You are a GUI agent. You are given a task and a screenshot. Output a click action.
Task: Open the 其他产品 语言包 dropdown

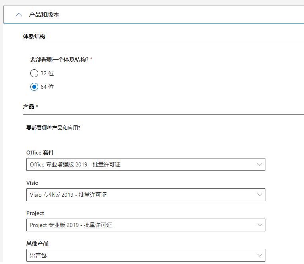(x=146, y=255)
